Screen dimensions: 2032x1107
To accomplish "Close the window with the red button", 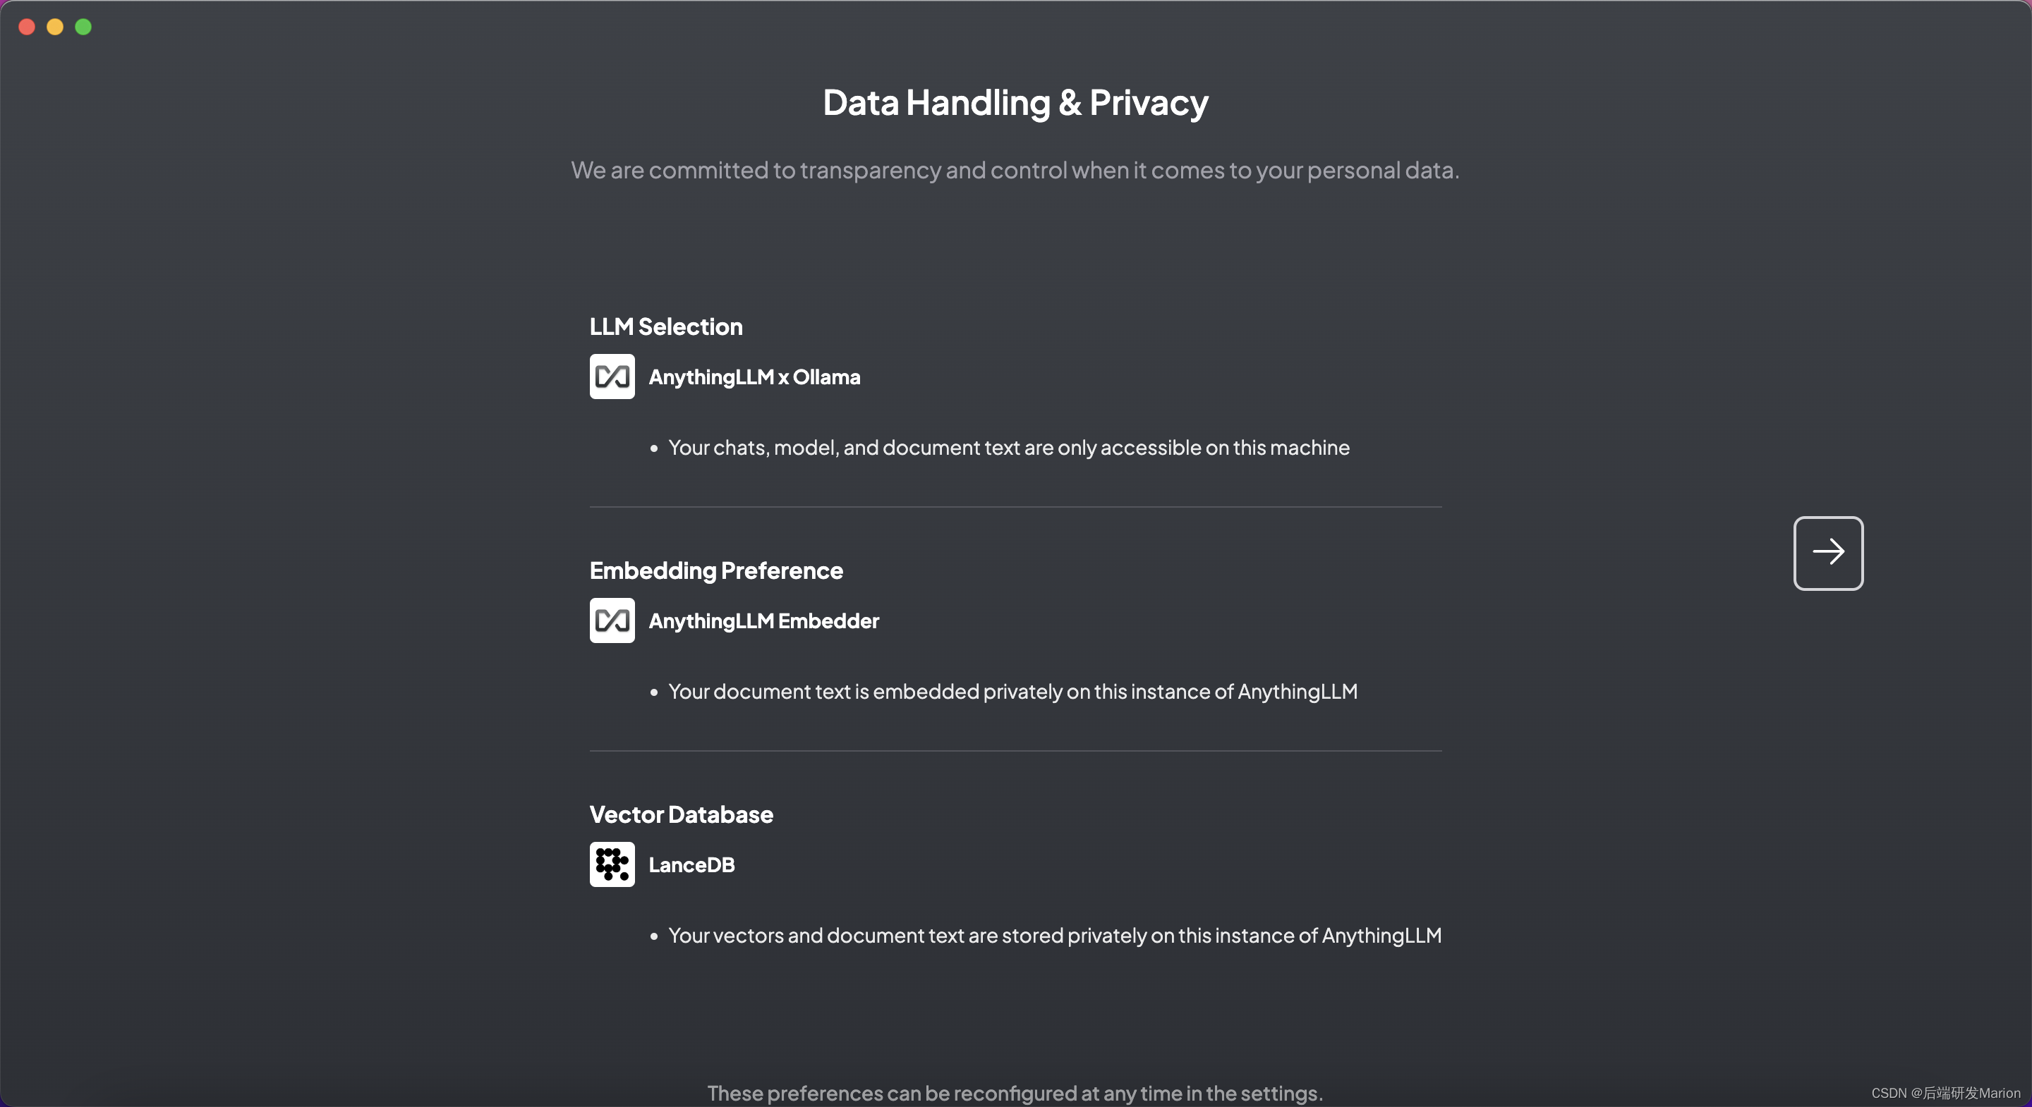I will pos(27,27).
